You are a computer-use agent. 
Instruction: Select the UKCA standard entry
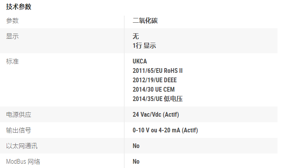pyautogui.click(x=140, y=61)
